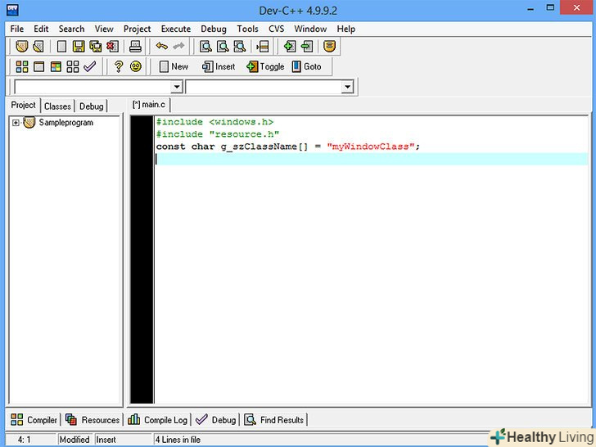Open the right member function dropdown

point(346,87)
